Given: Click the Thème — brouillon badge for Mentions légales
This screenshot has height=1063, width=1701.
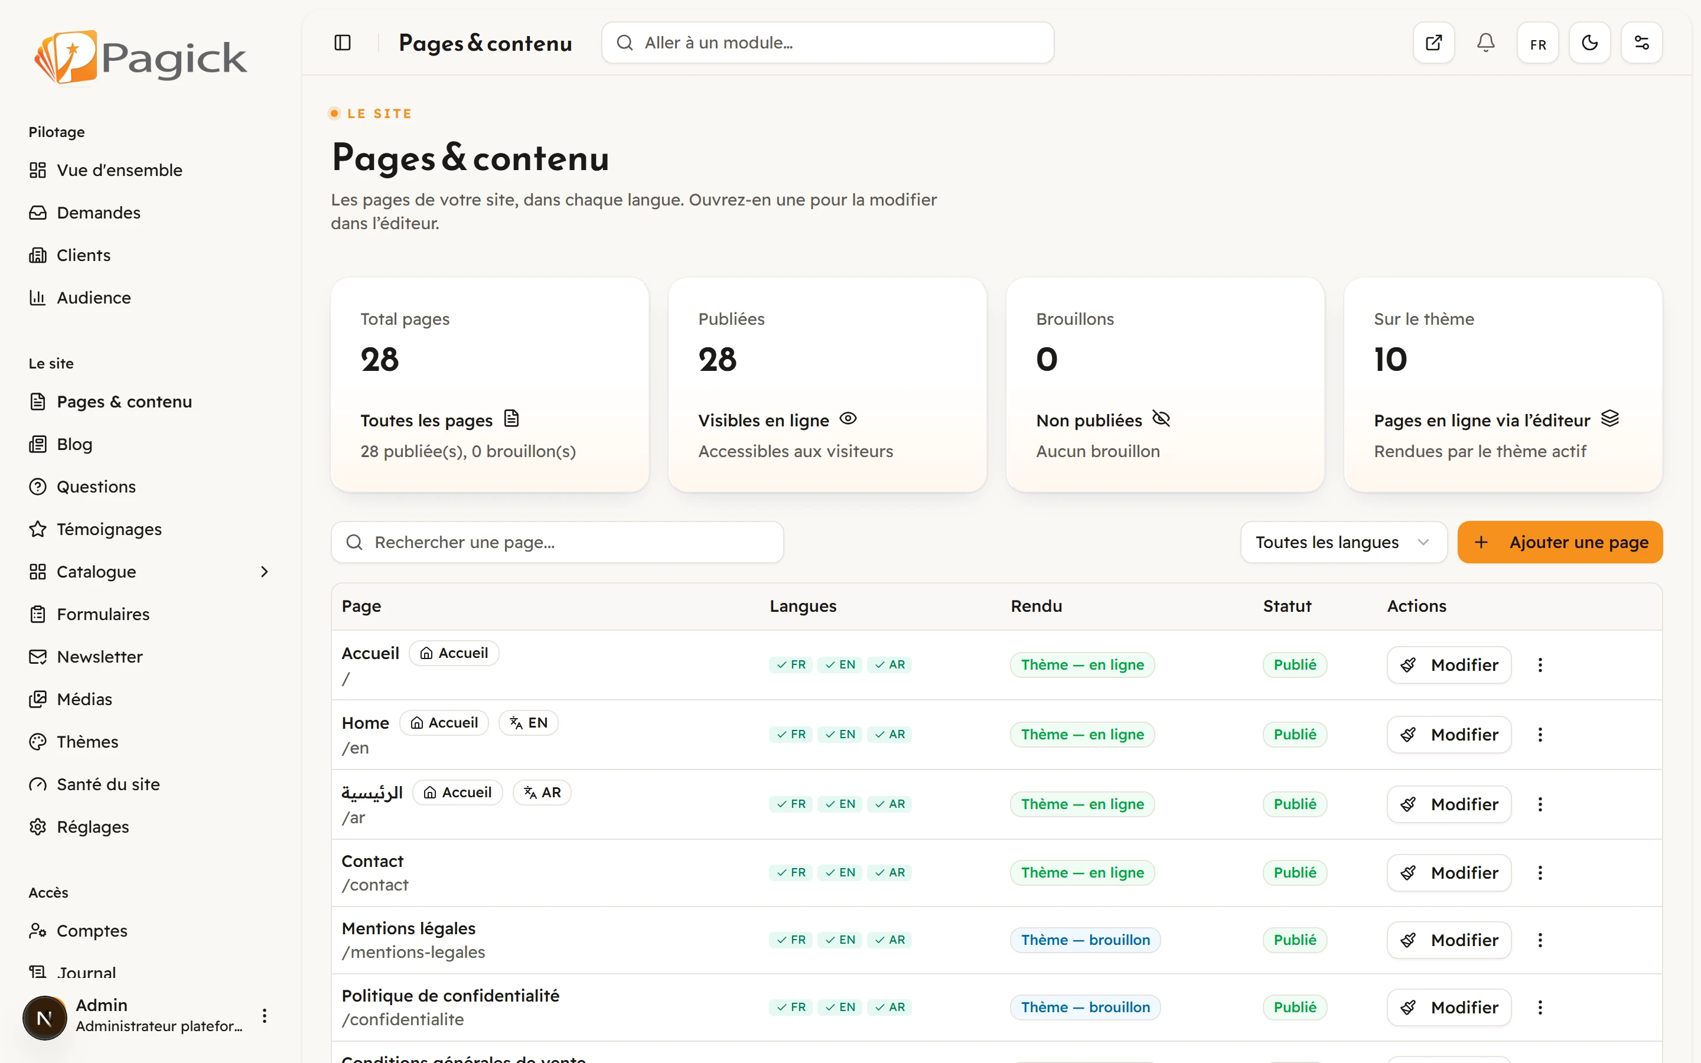Looking at the screenshot, I should click(1084, 941).
